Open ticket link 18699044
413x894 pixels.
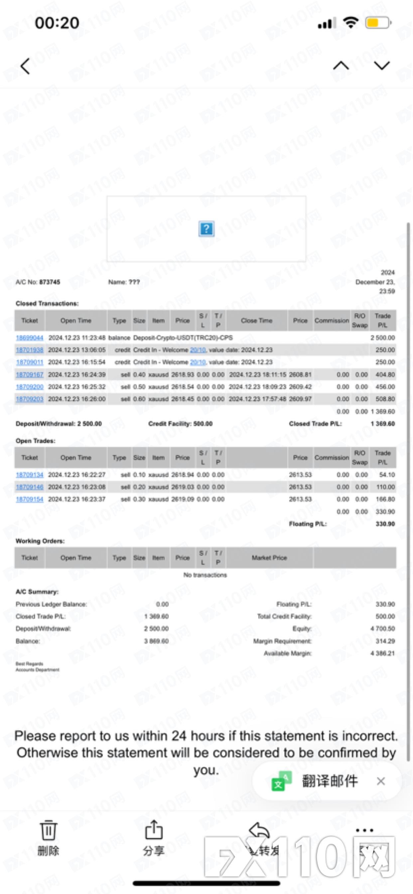(30, 338)
